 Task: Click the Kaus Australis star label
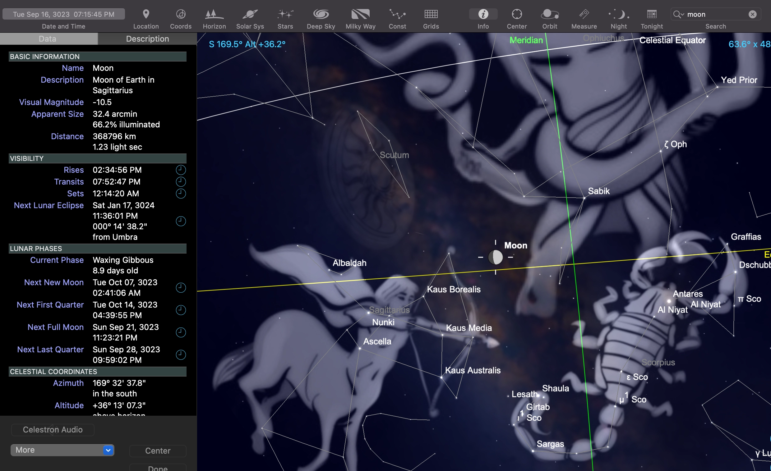click(473, 370)
